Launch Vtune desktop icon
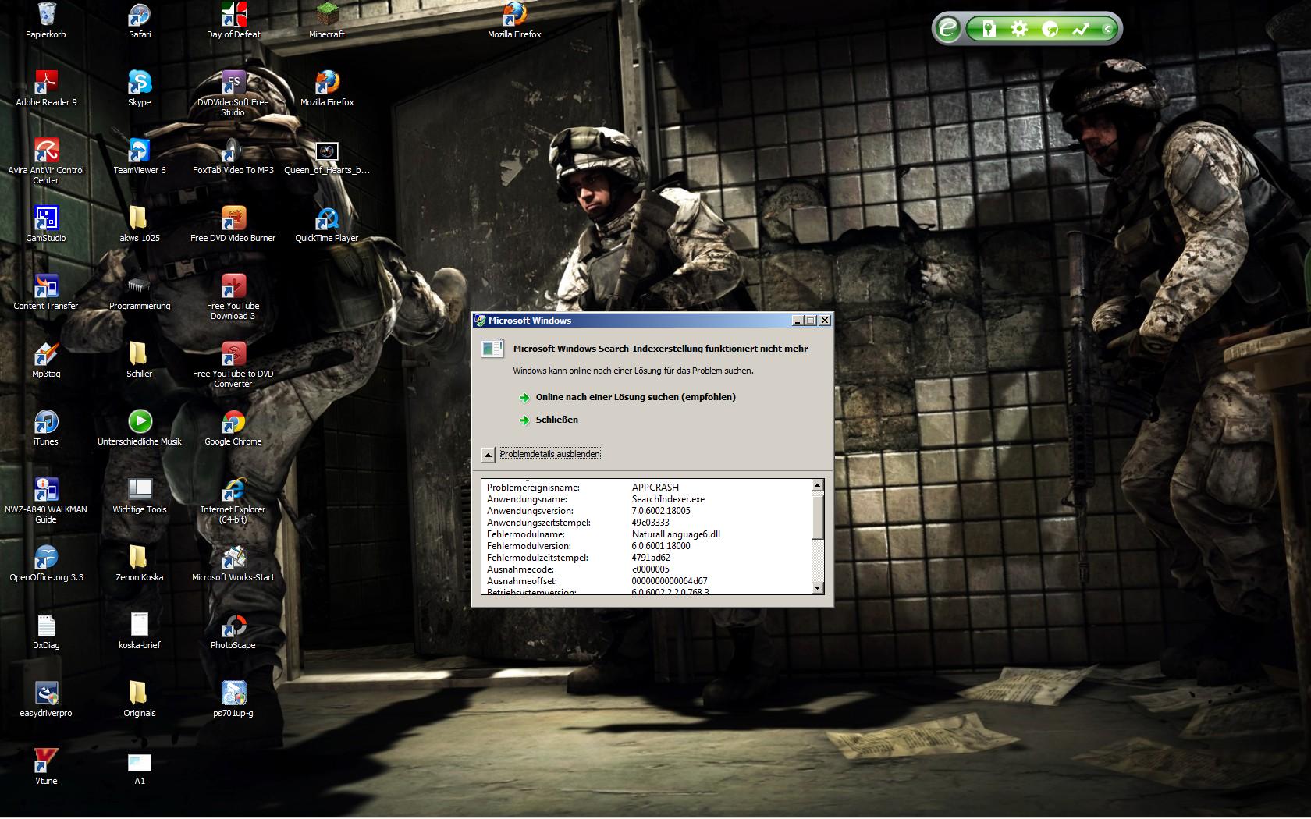This screenshot has height=819, width=1311. click(46, 761)
